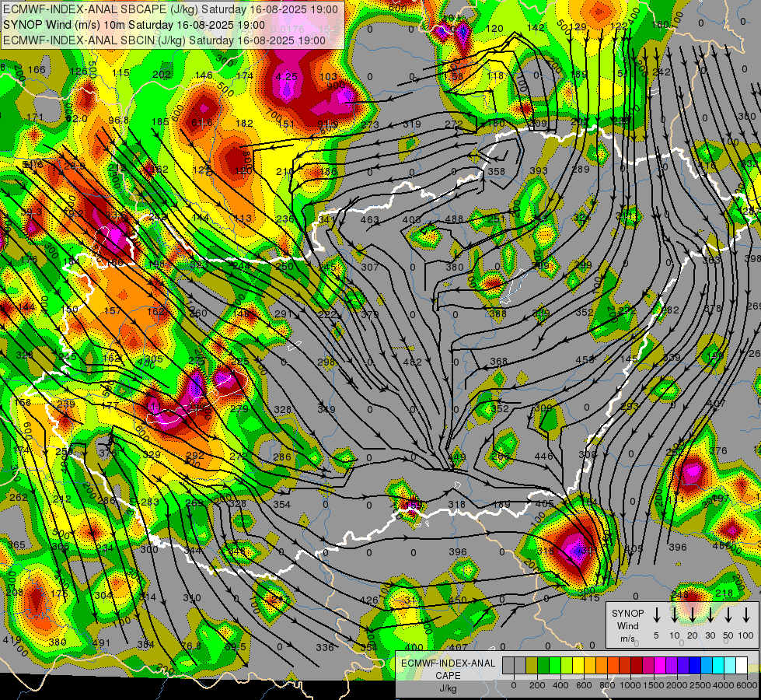Screen dimensions: 761x700
Task: Click the map value 103
Action: [x=329, y=77]
